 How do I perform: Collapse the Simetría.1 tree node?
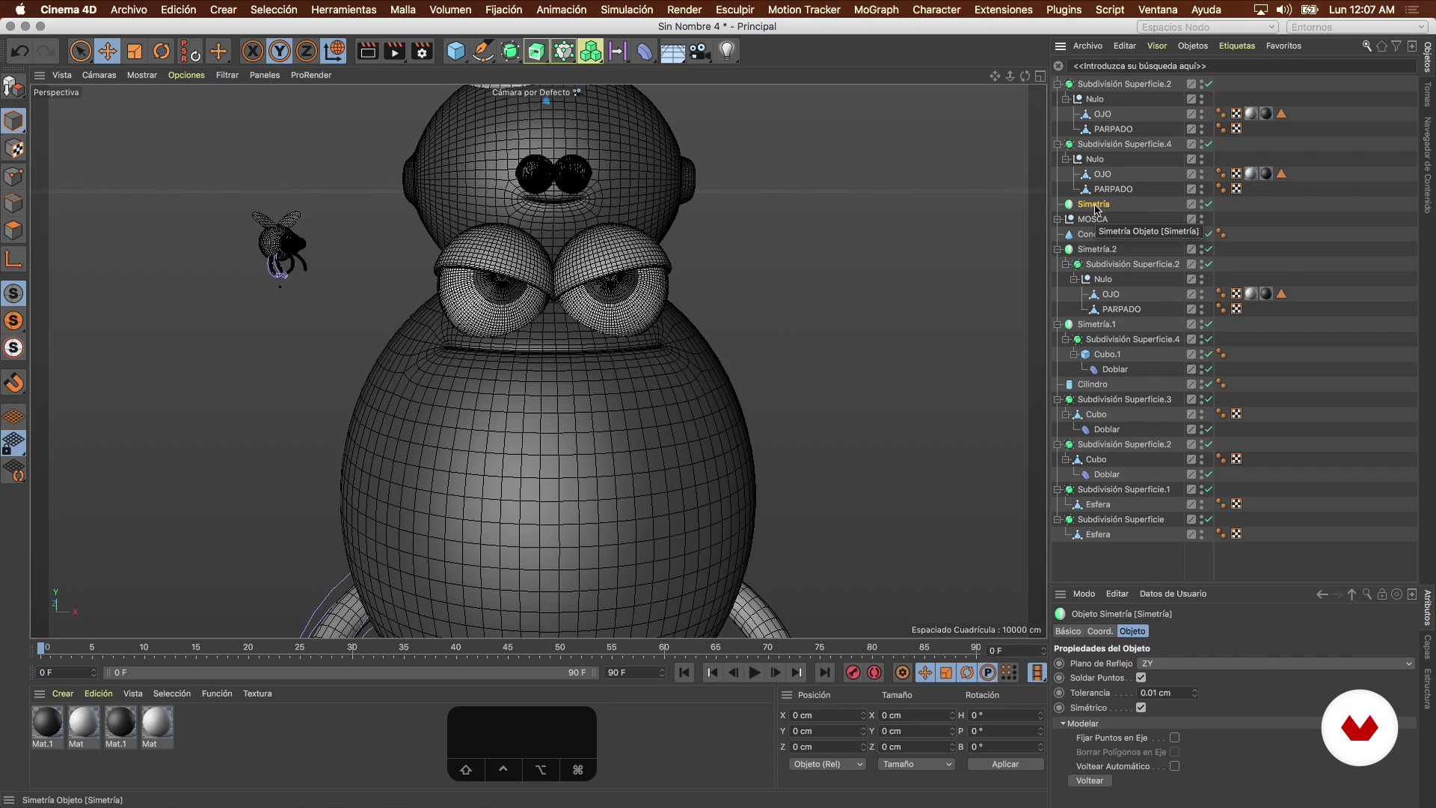pyautogui.click(x=1058, y=325)
